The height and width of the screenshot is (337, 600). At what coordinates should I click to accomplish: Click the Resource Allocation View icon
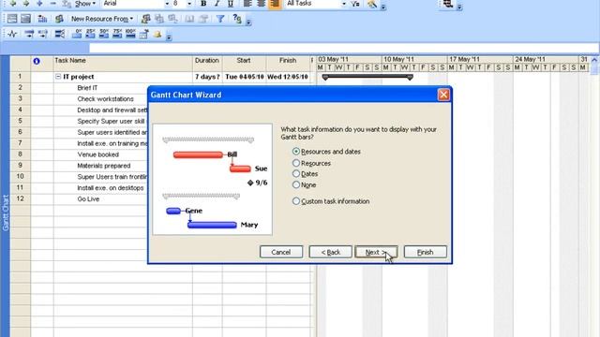[x=12, y=19]
